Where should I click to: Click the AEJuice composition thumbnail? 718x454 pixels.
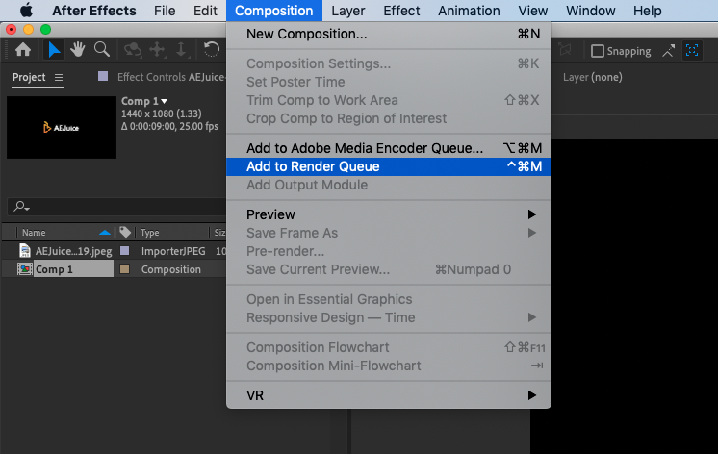[61, 127]
